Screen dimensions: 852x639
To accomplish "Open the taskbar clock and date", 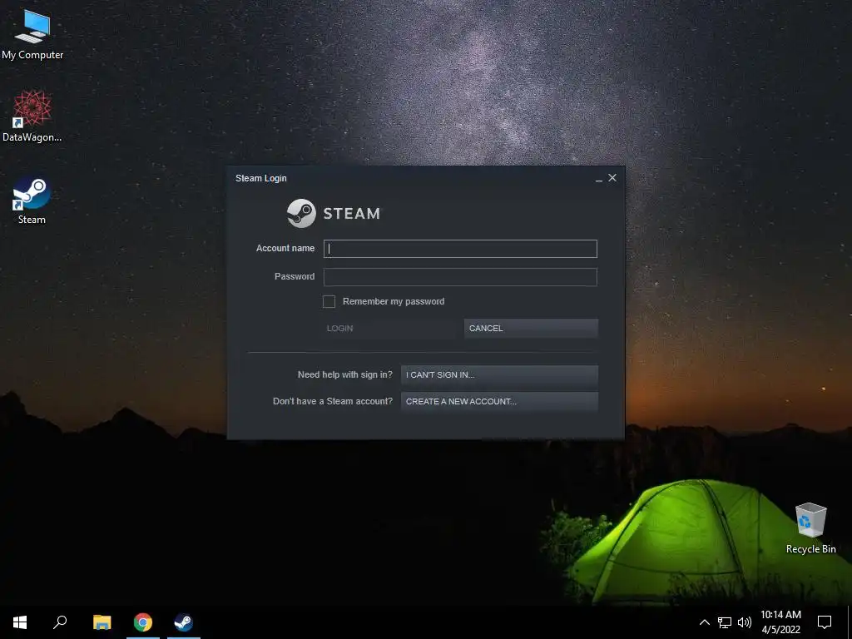I will point(780,622).
